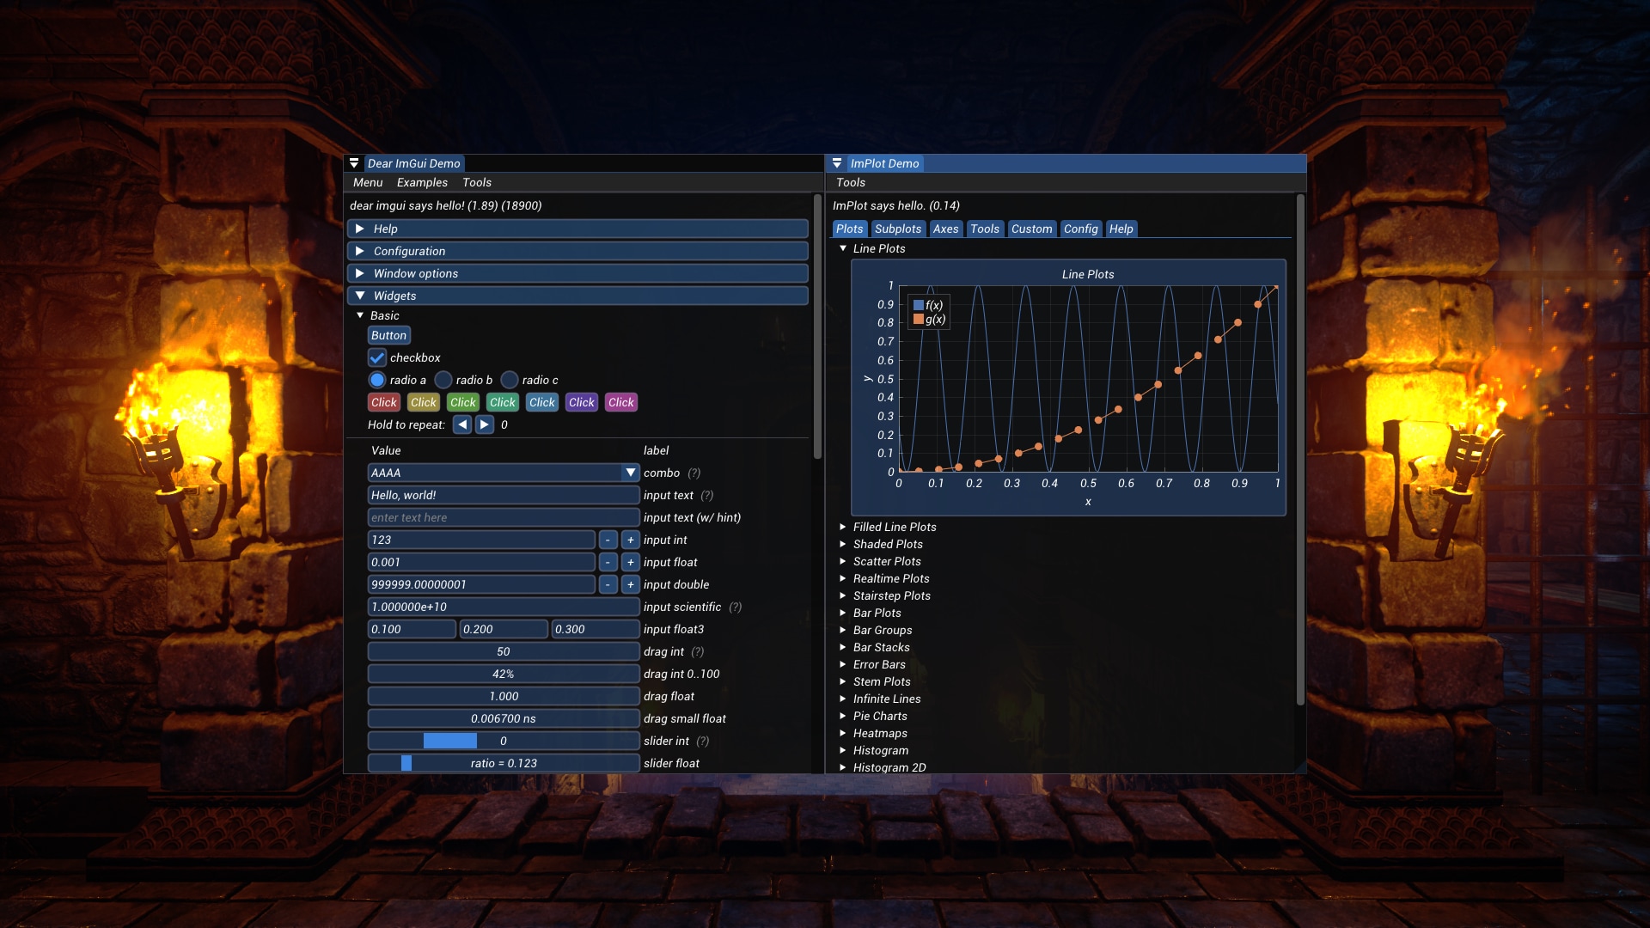The width and height of the screenshot is (1650, 928).
Task: Collapse the Dear ImGui Demo window using its triangle icon
Action: click(356, 162)
